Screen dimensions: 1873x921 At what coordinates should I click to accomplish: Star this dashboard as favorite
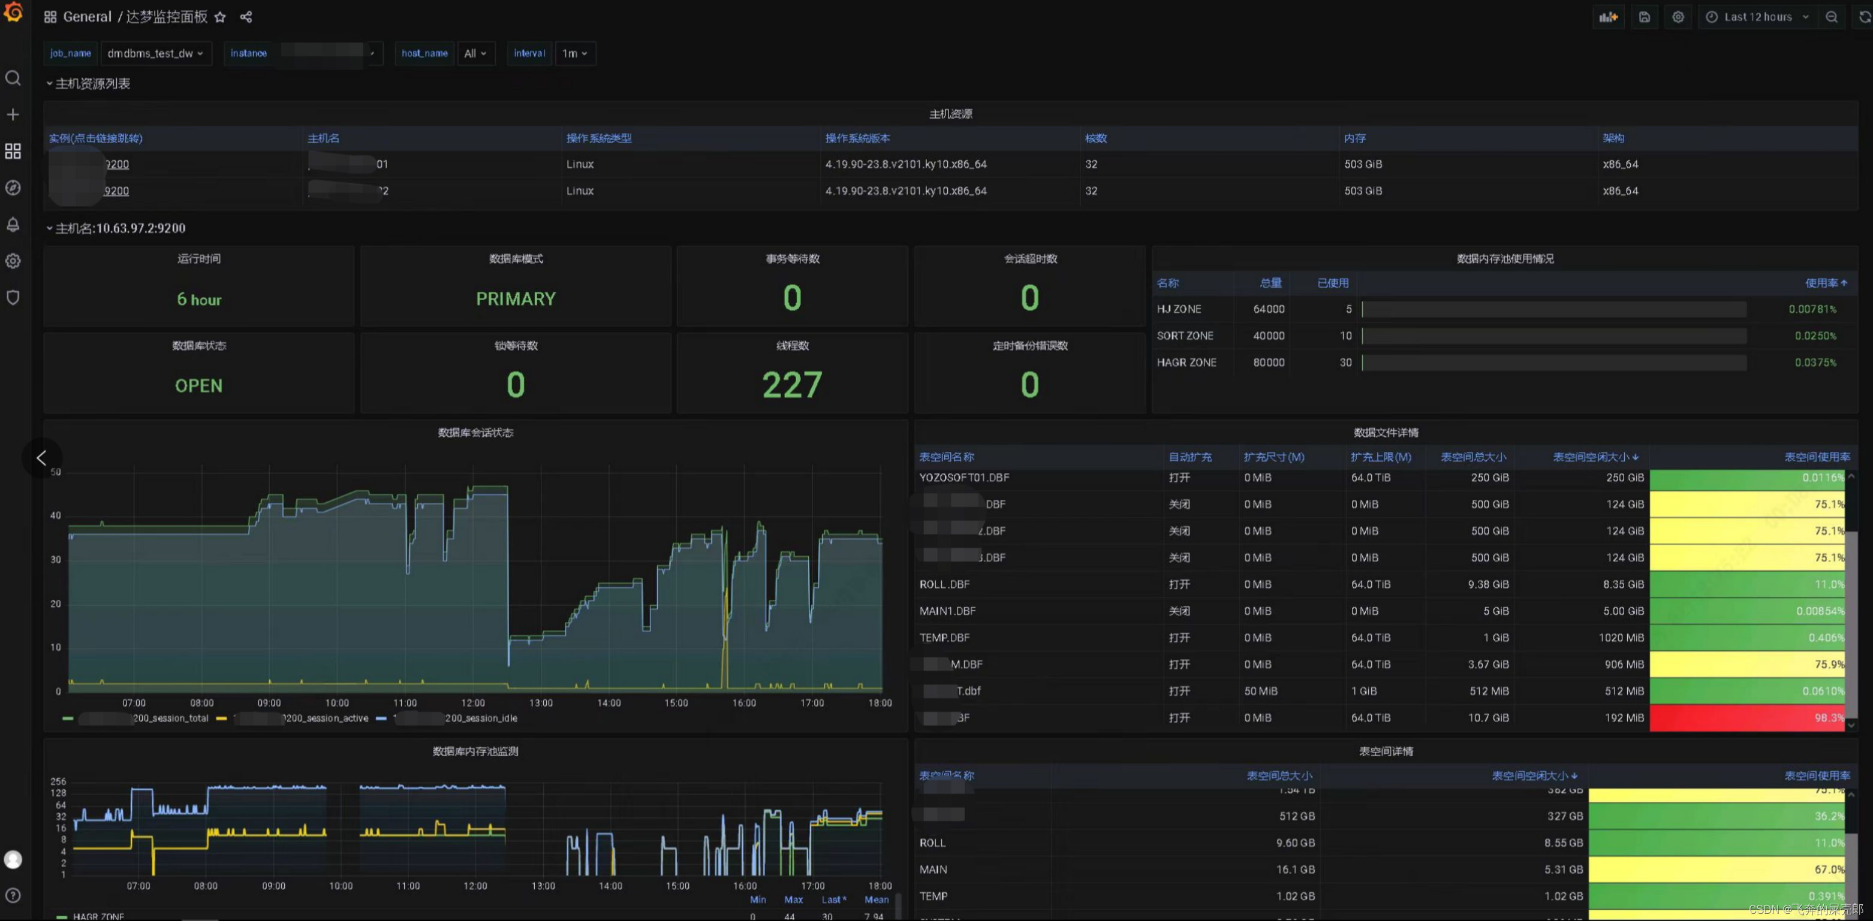(x=220, y=17)
